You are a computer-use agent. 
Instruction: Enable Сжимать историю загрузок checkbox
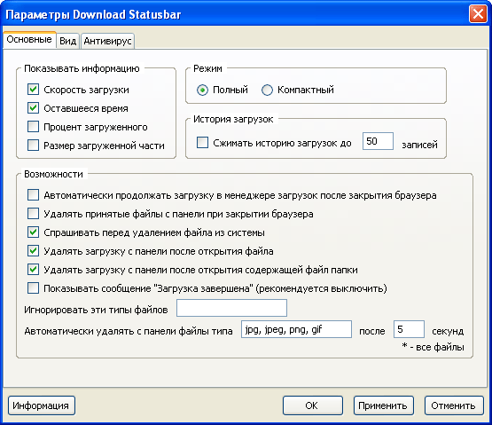click(x=202, y=142)
